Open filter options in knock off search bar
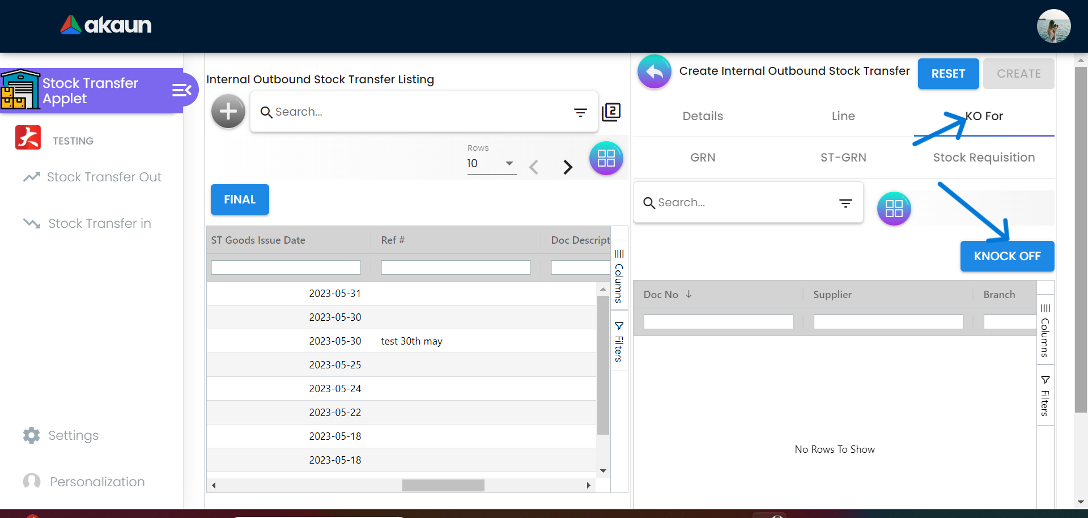The width and height of the screenshot is (1088, 518). point(845,203)
